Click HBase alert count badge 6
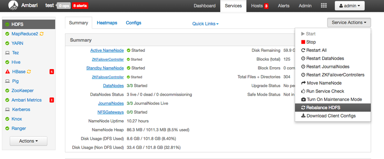 (x=52, y=71)
